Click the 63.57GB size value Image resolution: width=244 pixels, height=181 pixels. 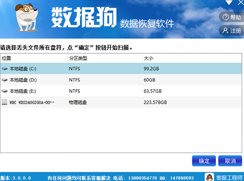point(153,91)
